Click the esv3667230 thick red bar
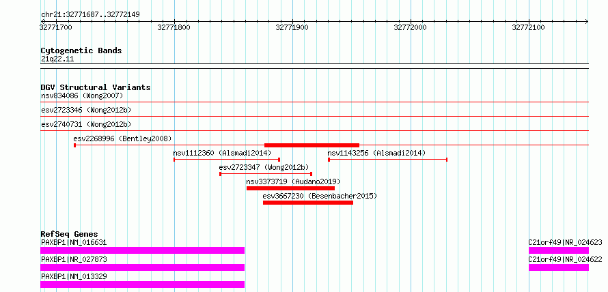Viewport: 608px width, 292px height. 308,203
